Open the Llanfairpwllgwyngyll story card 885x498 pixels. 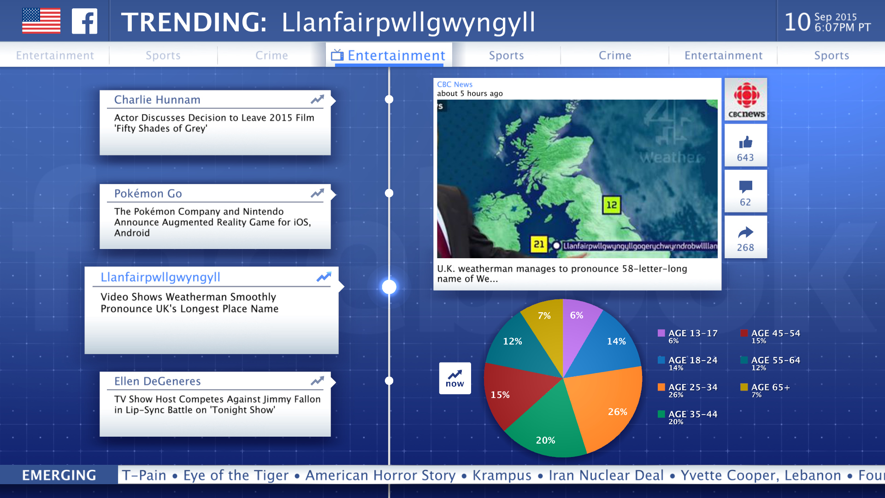(x=212, y=310)
